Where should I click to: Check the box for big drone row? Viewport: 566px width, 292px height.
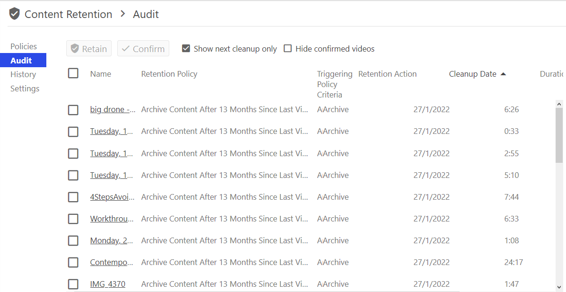click(x=73, y=110)
